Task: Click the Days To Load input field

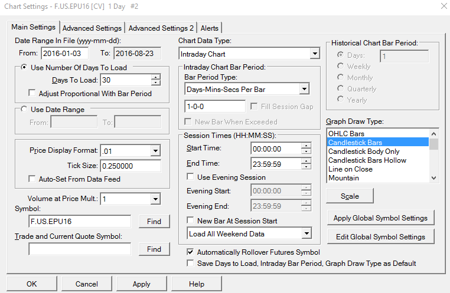Action: coord(126,80)
